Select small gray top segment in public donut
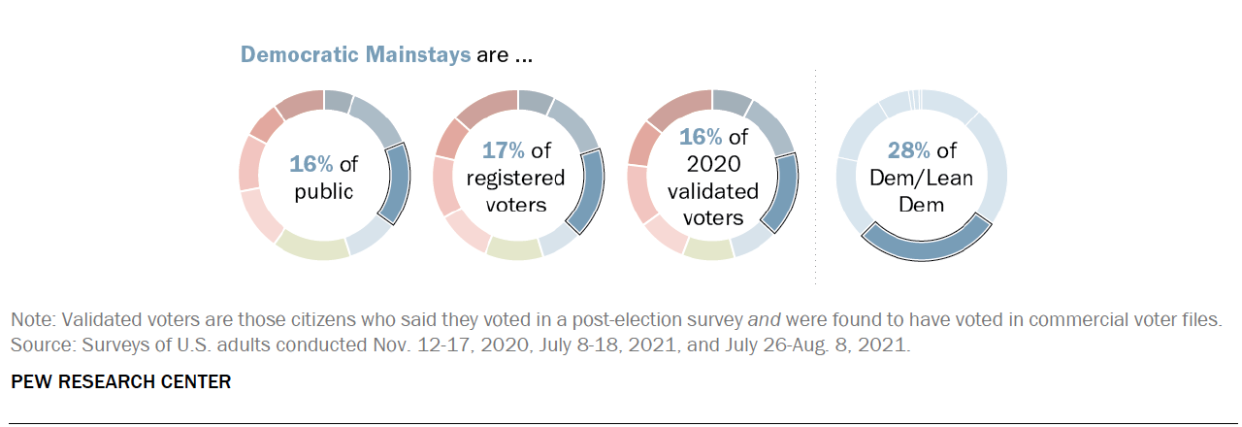 (338, 100)
